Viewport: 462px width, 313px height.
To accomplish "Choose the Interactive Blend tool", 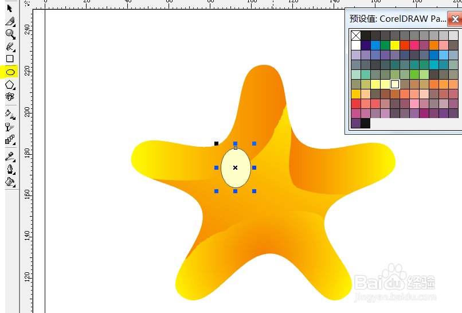I will [x=10, y=140].
